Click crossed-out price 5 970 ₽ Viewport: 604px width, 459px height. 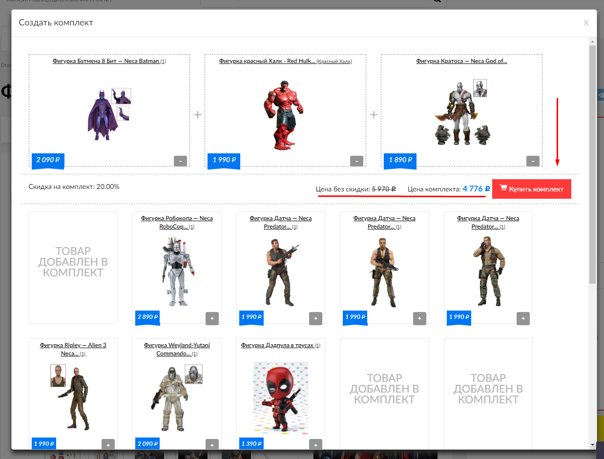tap(384, 189)
